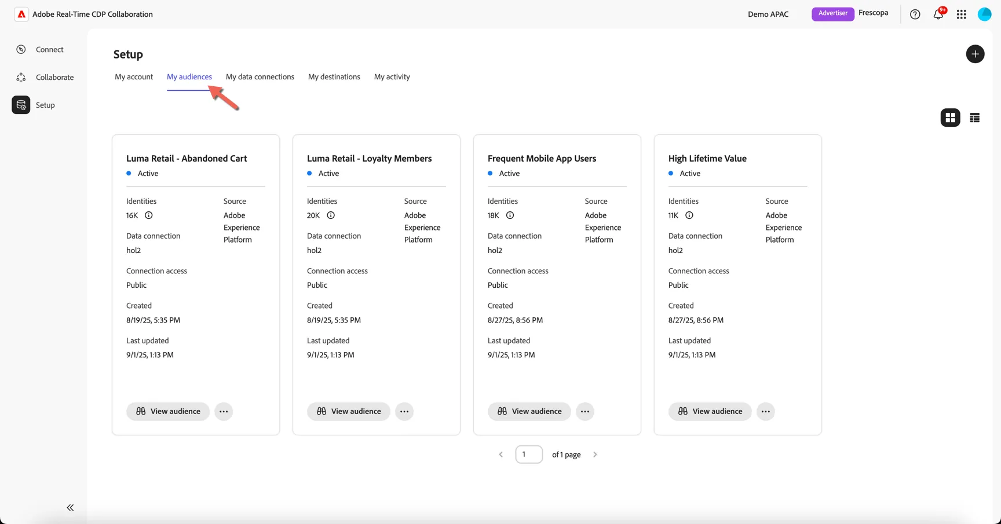Show identities info for Frequent Mobile App Users
The height and width of the screenshot is (524, 1001).
point(510,215)
